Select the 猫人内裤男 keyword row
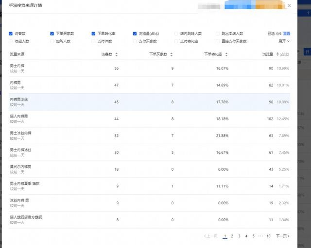 click(149, 119)
